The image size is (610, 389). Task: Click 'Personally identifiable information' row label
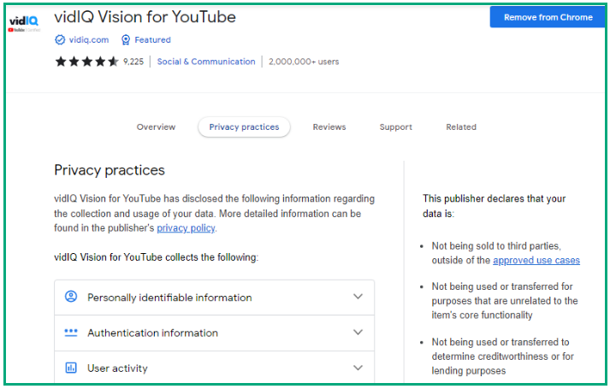(169, 298)
